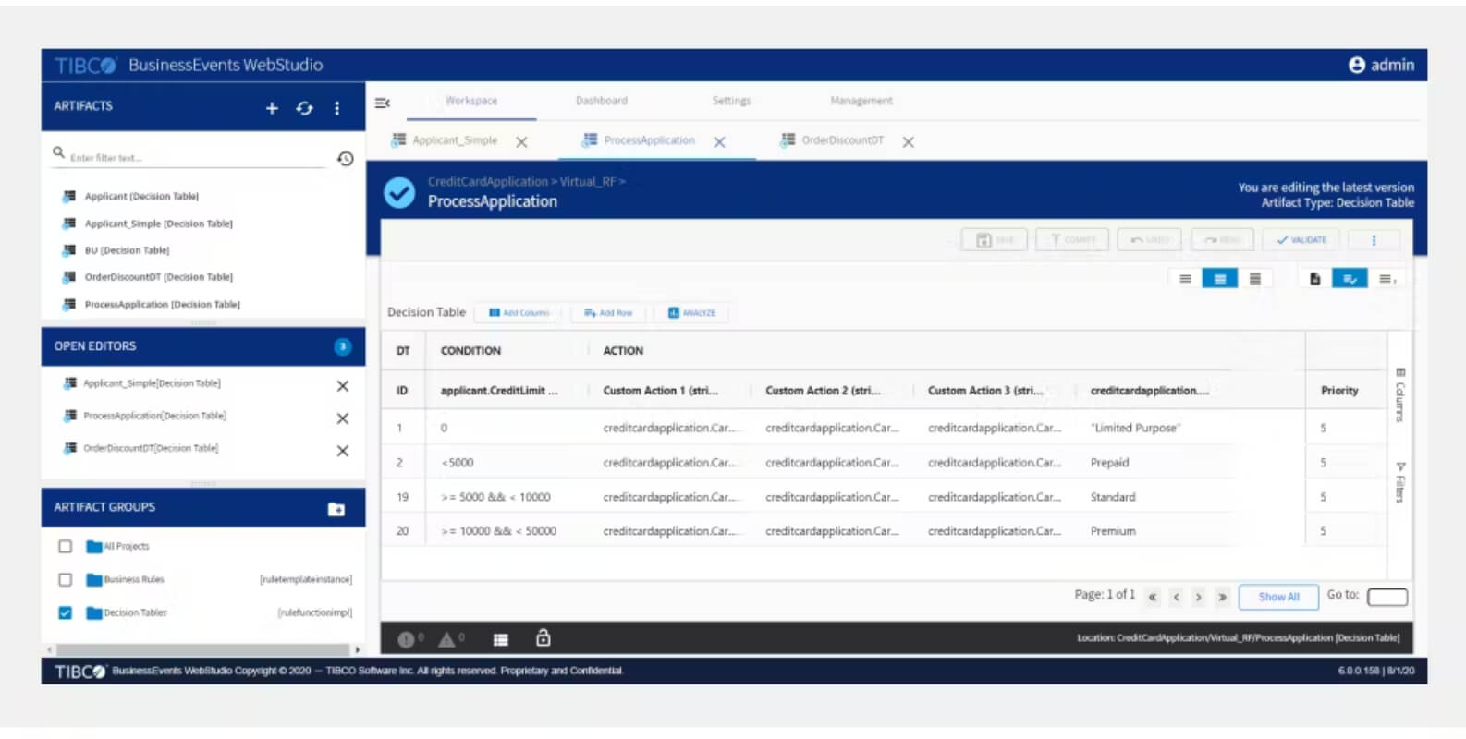This screenshot has height=739, width=1466.
Task: Select expanded row density view
Action: click(1254, 279)
